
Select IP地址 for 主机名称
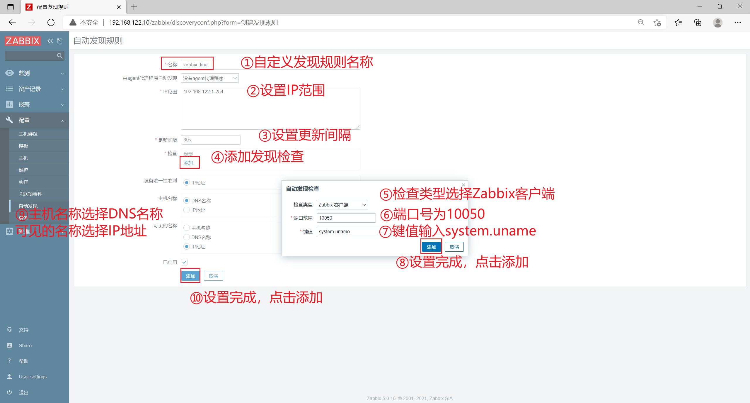187,210
